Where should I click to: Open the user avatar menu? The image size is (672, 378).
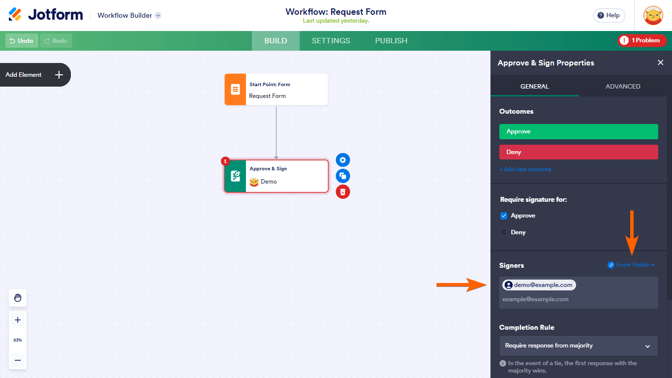[x=653, y=15]
